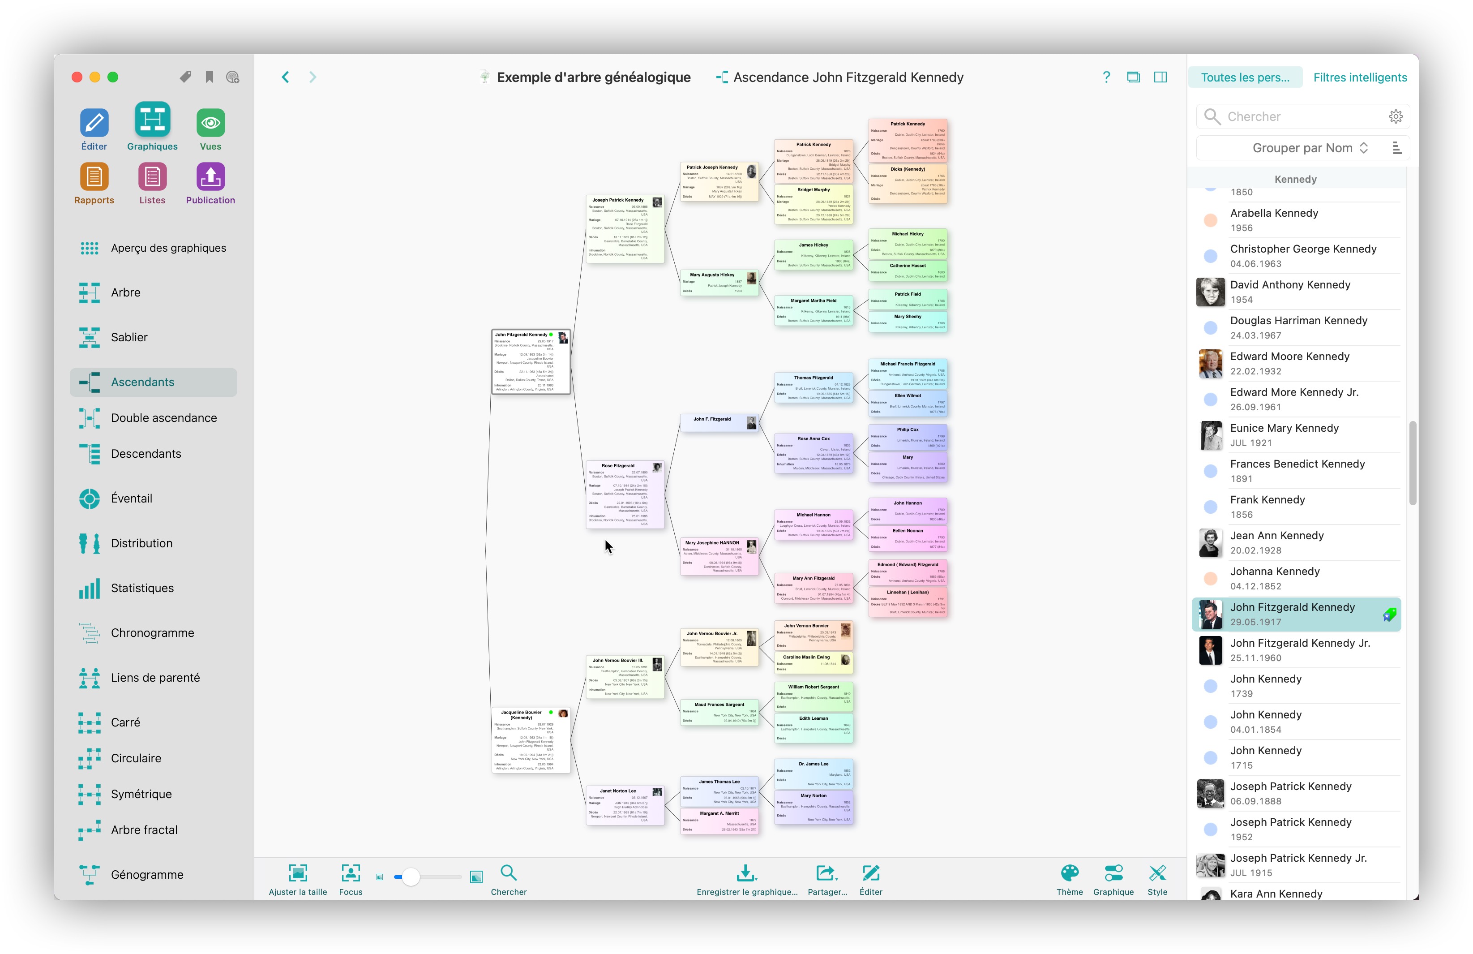Toggle the sort order icon next to Grouper

coord(1396,148)
